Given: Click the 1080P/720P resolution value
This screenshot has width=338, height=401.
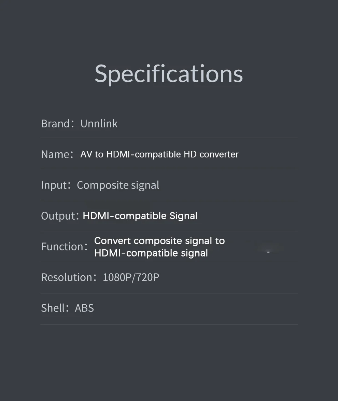Looking at the screenshot, I should pyautogui.click(x=131, y=277).
